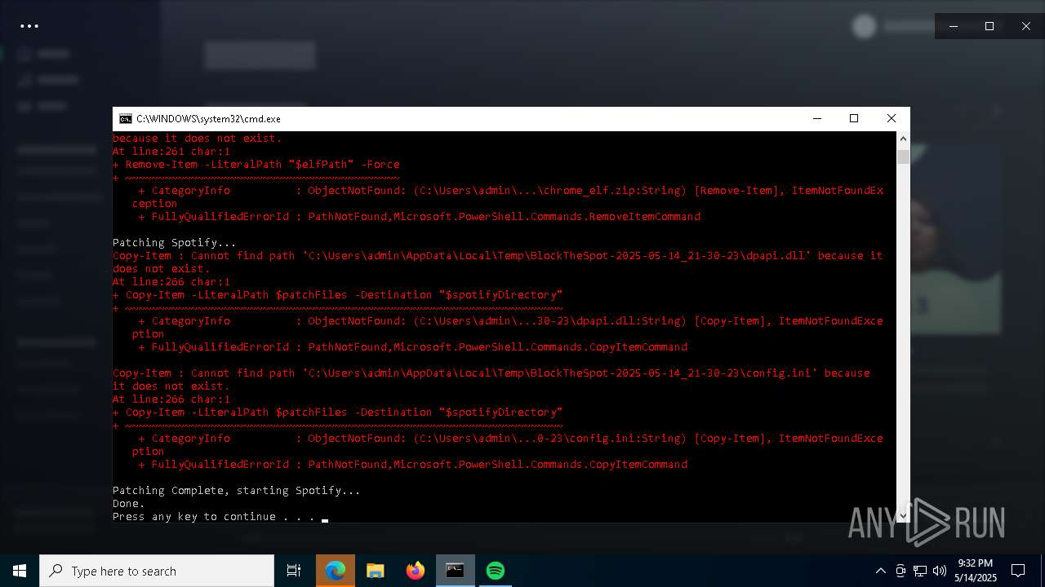Open Task View on taskbar

pos(294,571)
